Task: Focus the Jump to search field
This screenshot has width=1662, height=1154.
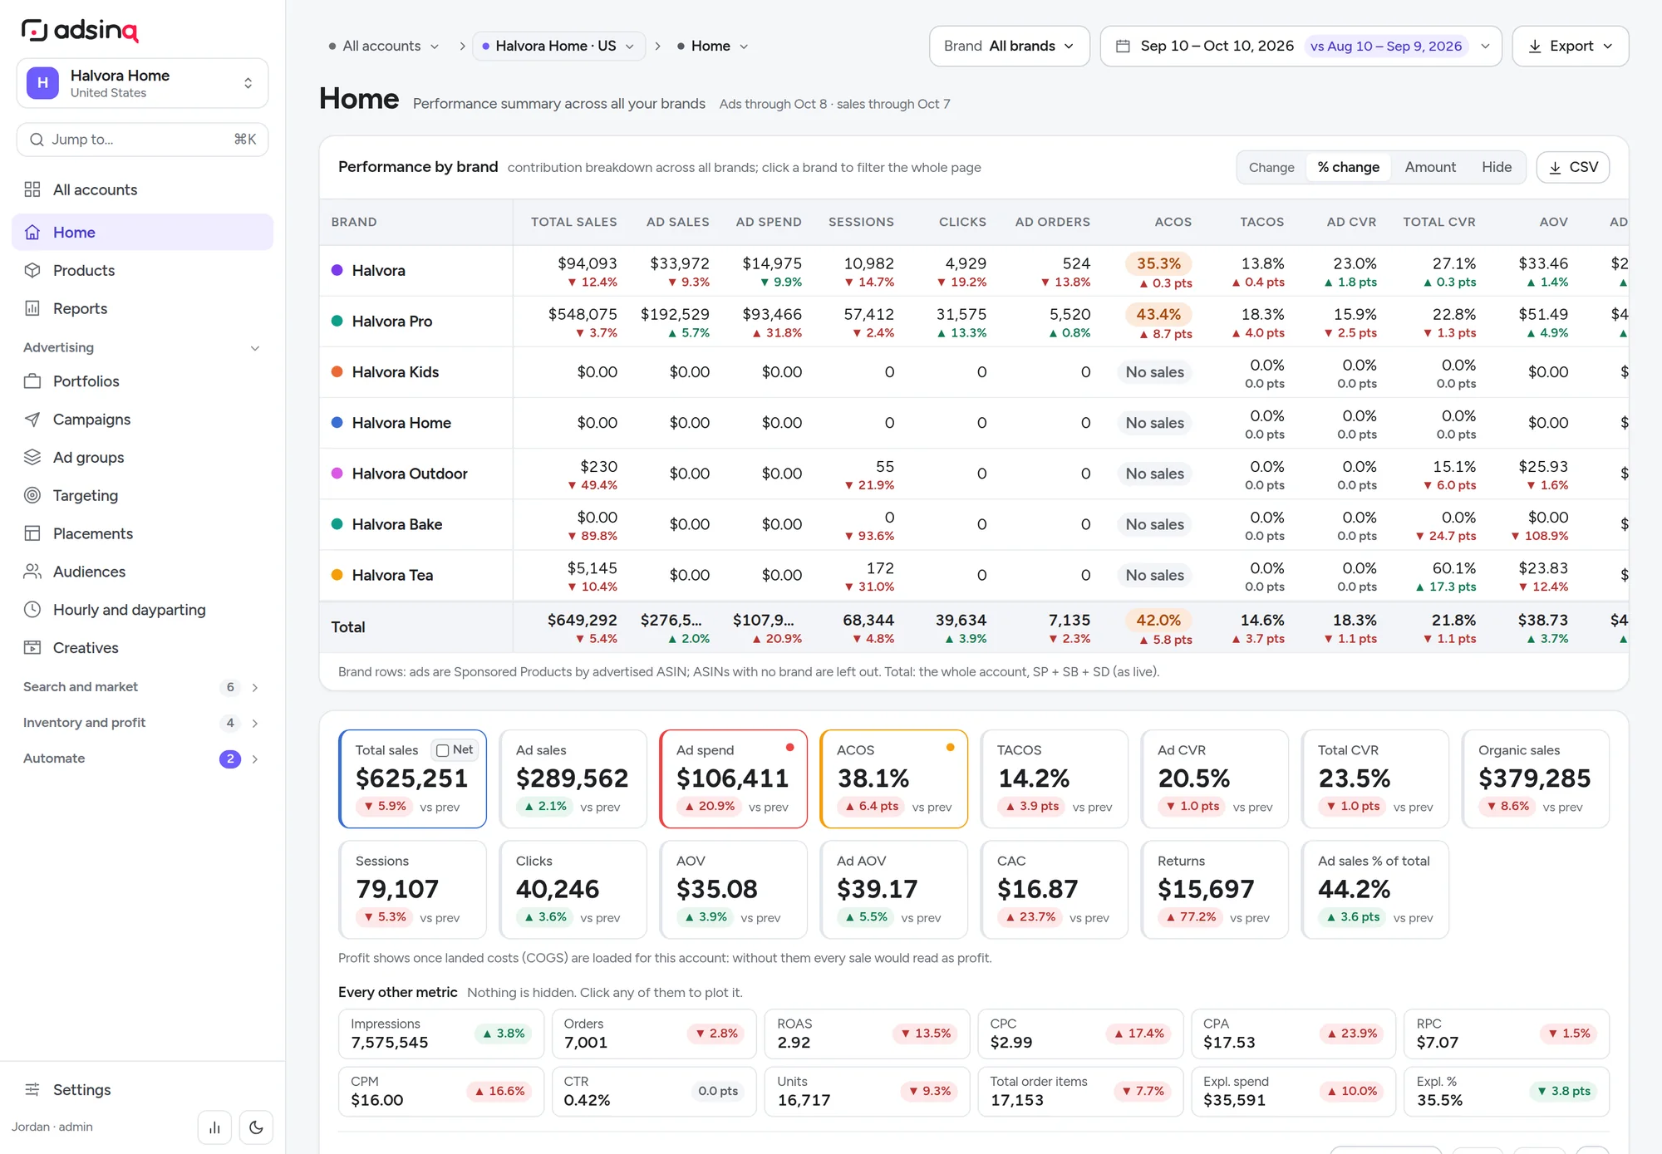Action: pos(142,140)
